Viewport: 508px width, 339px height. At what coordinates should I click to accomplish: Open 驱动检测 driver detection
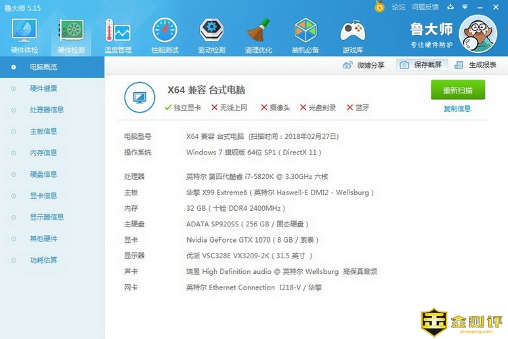point(211,34)
